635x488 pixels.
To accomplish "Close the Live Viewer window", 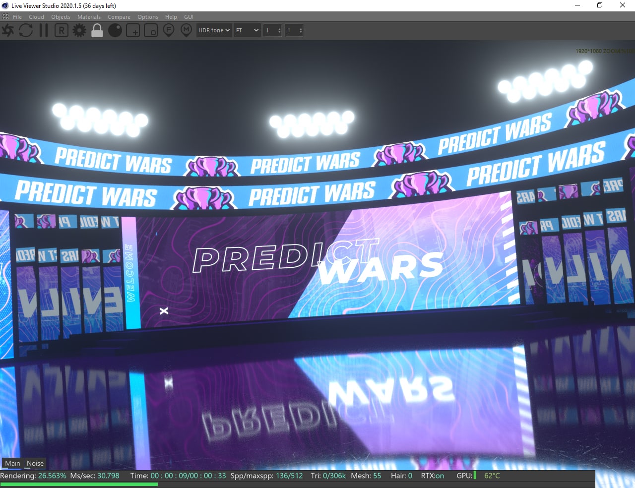I will pyautogui.click(x=623, y=5).
